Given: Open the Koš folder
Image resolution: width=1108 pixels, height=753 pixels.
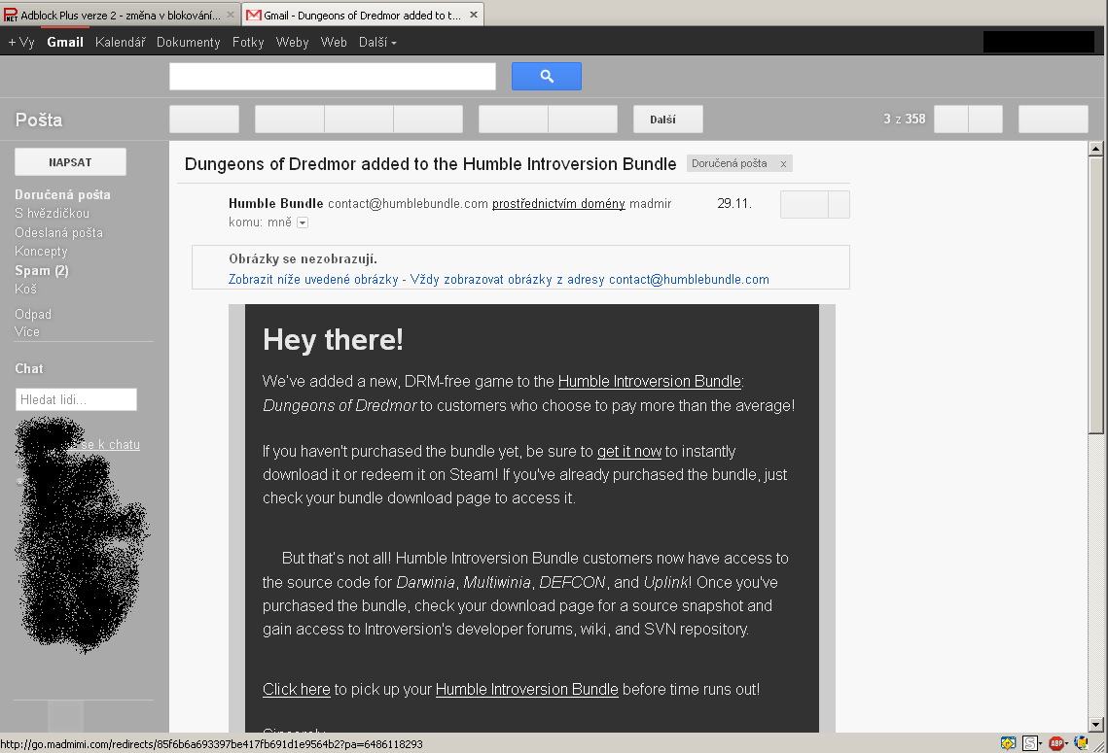Looking at the screenshot, I should click(x=25, y=289).
